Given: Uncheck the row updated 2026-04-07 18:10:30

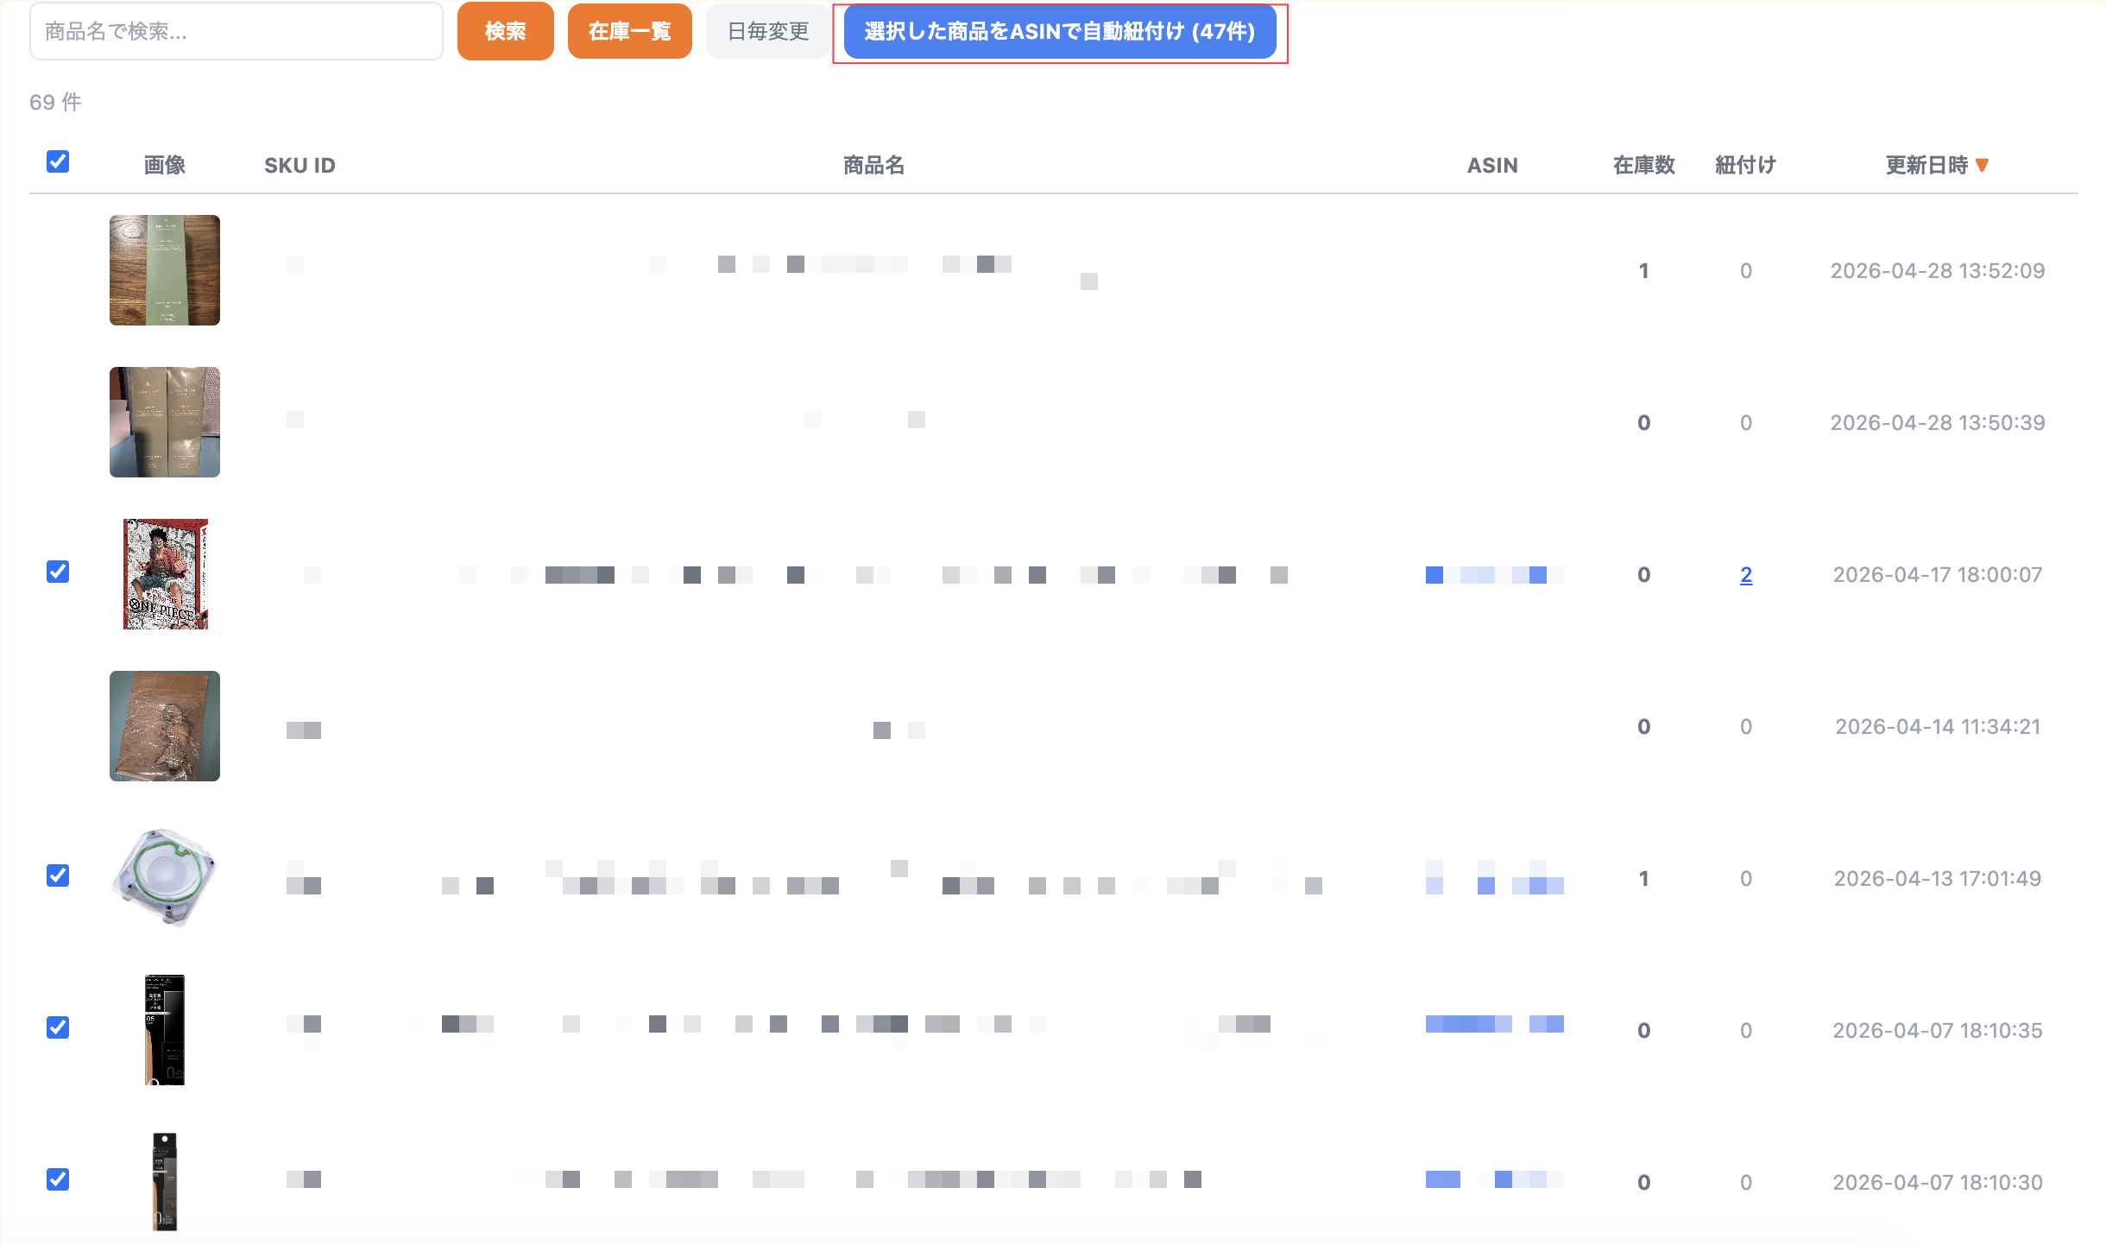Looking at the screenshot, I should coord(58,1179).
